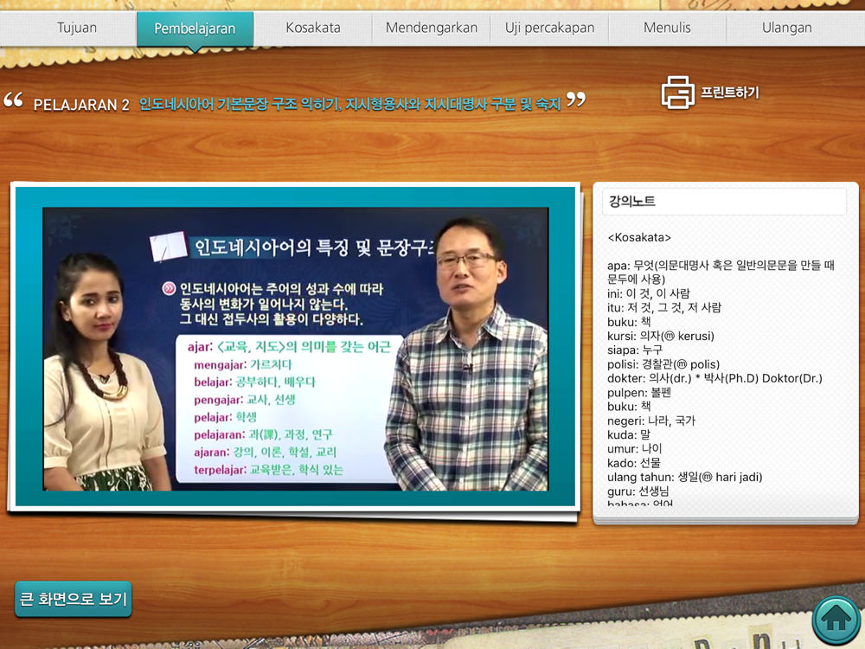Go to the Uji percakapan tab
The image size is (865, 649).
(x=549, y=28)
